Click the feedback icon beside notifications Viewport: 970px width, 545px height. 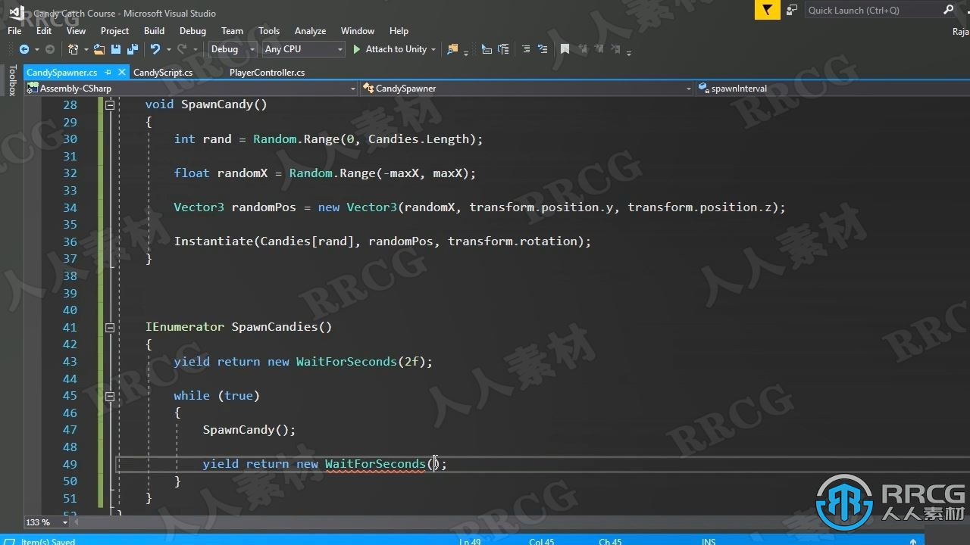point(792,10)
